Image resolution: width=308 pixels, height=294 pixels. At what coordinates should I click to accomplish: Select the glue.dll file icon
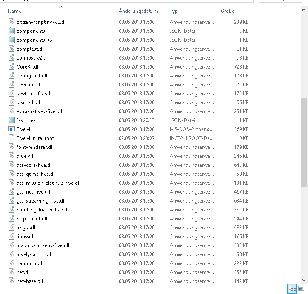[x=11, y=156]
